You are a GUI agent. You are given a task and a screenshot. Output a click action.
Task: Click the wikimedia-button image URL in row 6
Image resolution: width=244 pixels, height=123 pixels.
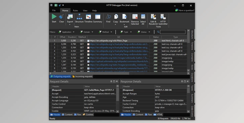pos(119,58)
